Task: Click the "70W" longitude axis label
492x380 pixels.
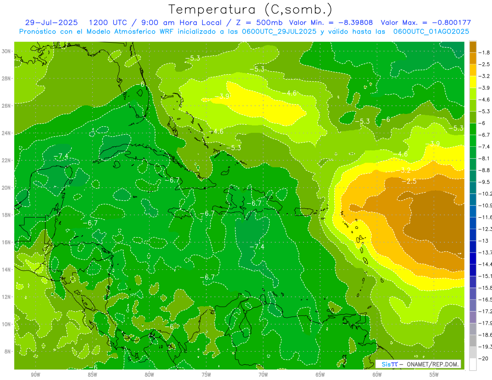Action: 263,375
